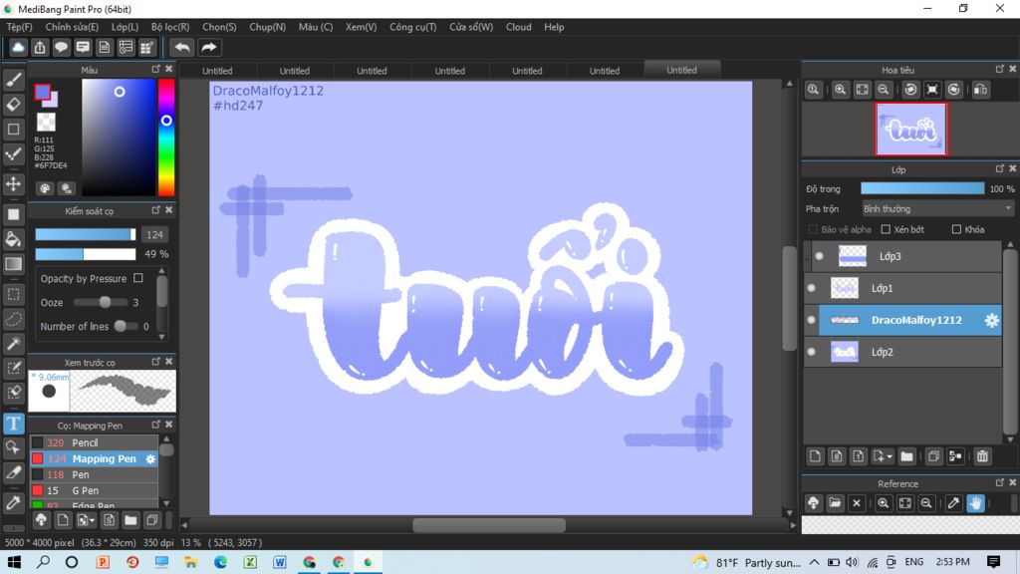The width and height of the screenshot is (1020, 574).
Task: Expand the add-layer dropdown arrow
Action: coord(890,456)
